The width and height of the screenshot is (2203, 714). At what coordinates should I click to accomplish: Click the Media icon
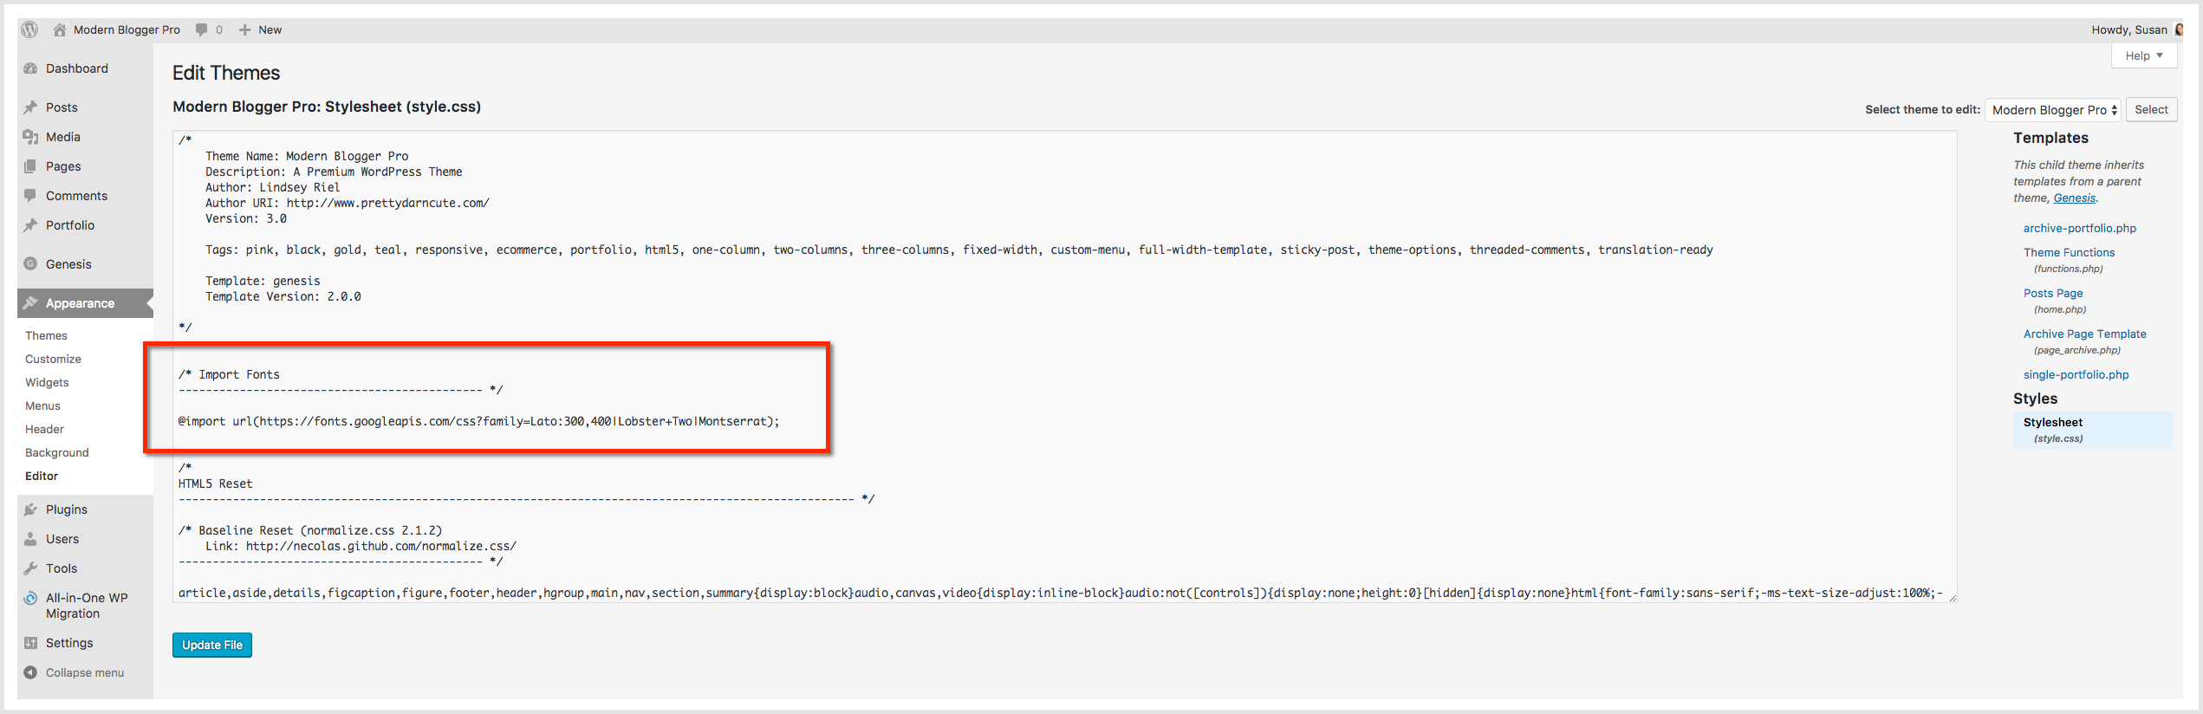(x=31, y=137)
